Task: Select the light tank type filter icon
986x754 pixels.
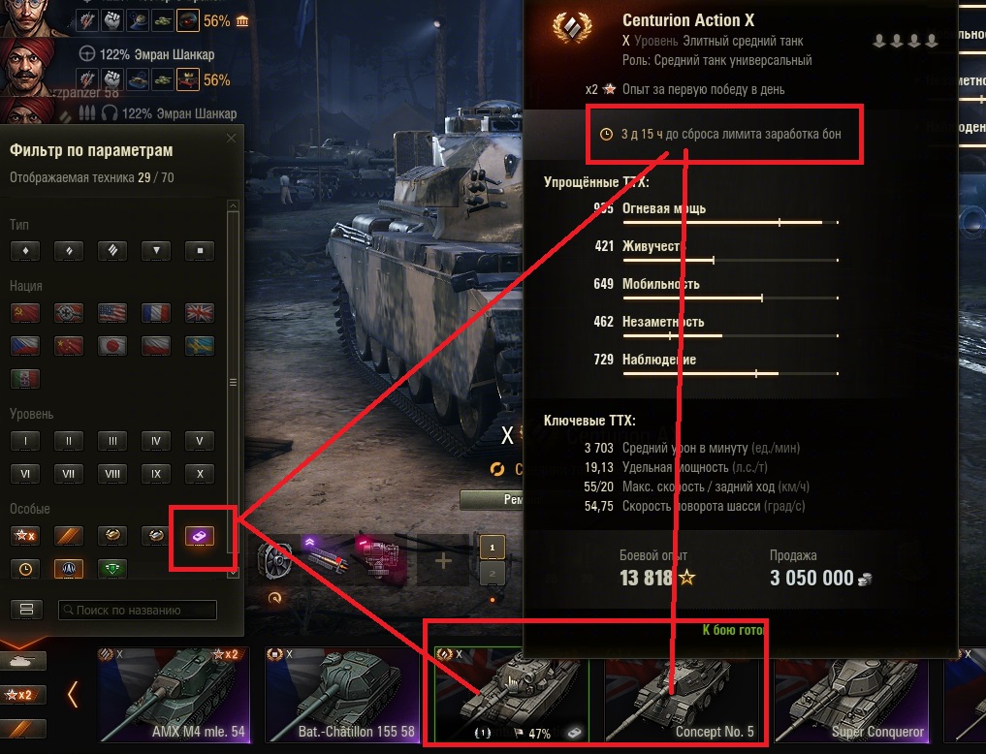Action: pos(25,251)
